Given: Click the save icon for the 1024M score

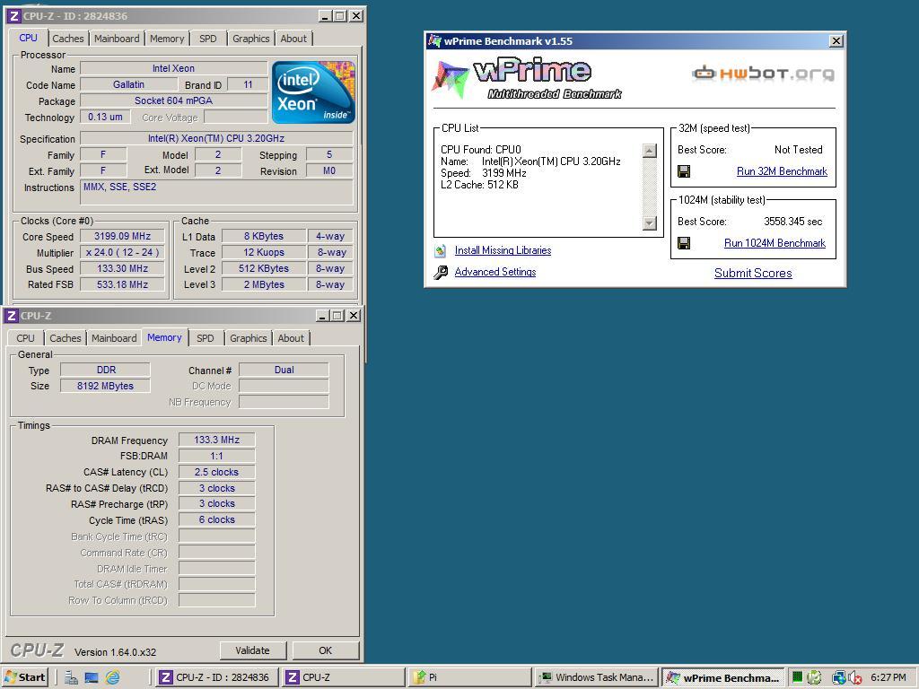Looking at the screenshot, I should [683, 242].
